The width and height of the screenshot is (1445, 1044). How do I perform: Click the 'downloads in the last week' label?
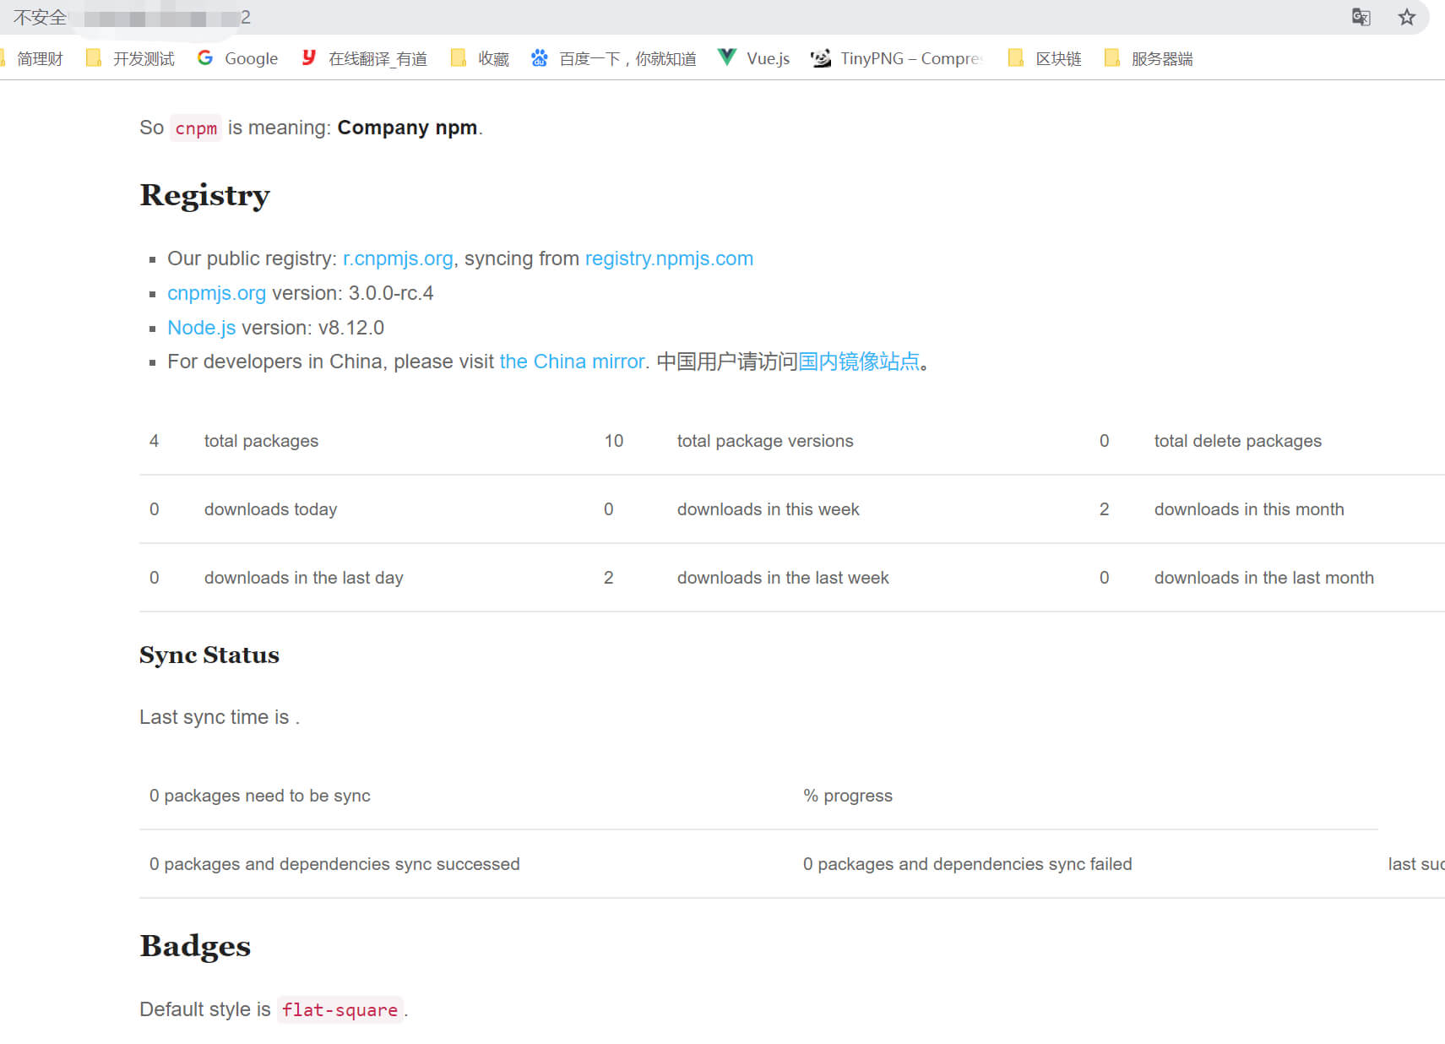click(783, 578)
